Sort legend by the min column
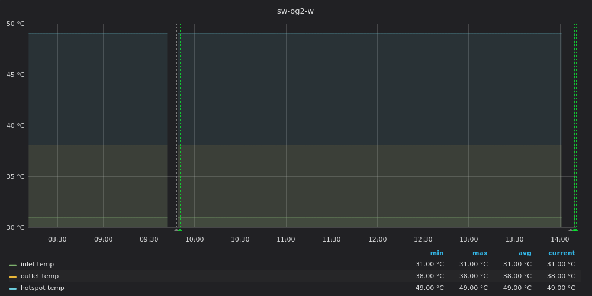 click(437, 253)
